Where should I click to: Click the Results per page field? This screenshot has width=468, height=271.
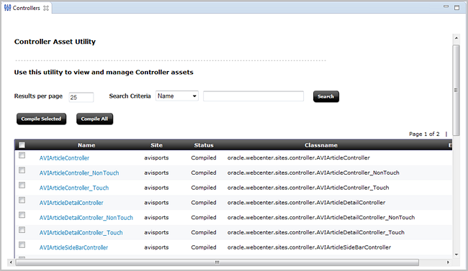(81, 97)
